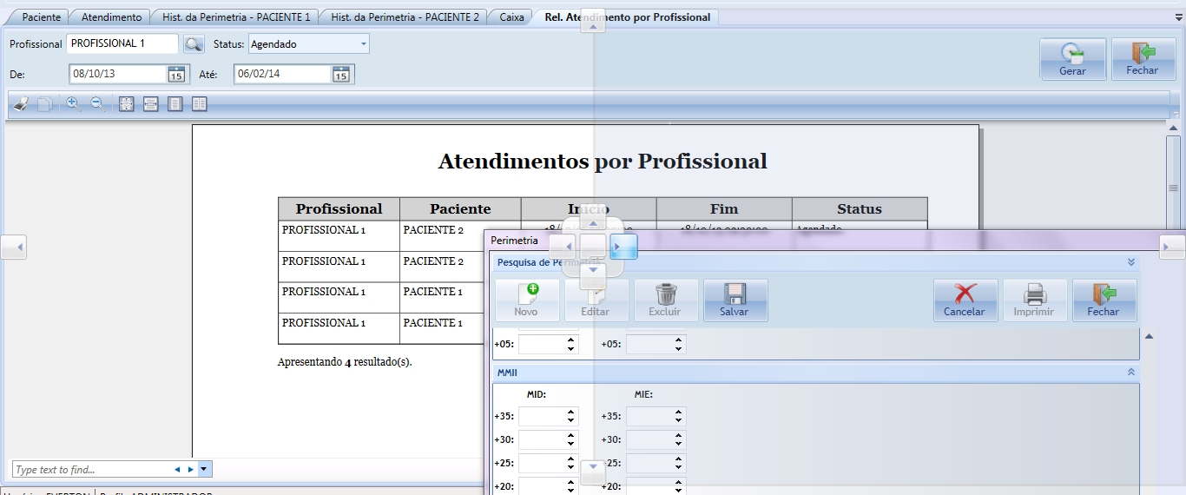Click the Paciente column header
This screenshot has height=495, width=1186.
(x=460, y=208)
